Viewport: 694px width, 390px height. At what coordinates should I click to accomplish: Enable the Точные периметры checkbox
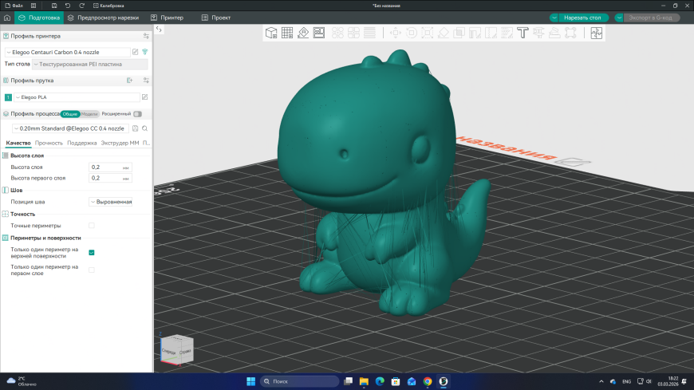click(92, 226)
